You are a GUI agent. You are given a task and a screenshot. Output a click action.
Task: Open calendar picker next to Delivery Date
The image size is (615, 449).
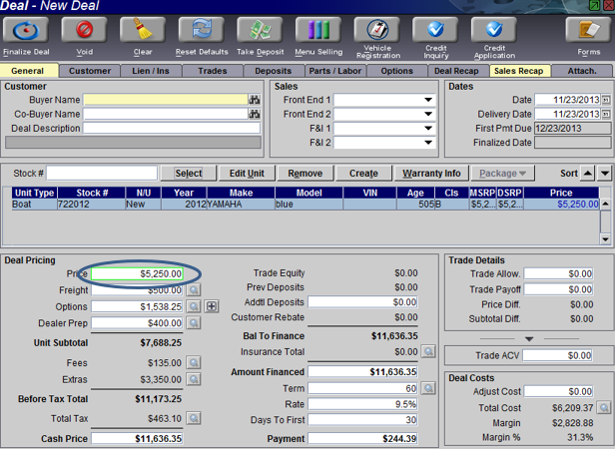click(606, 114)
